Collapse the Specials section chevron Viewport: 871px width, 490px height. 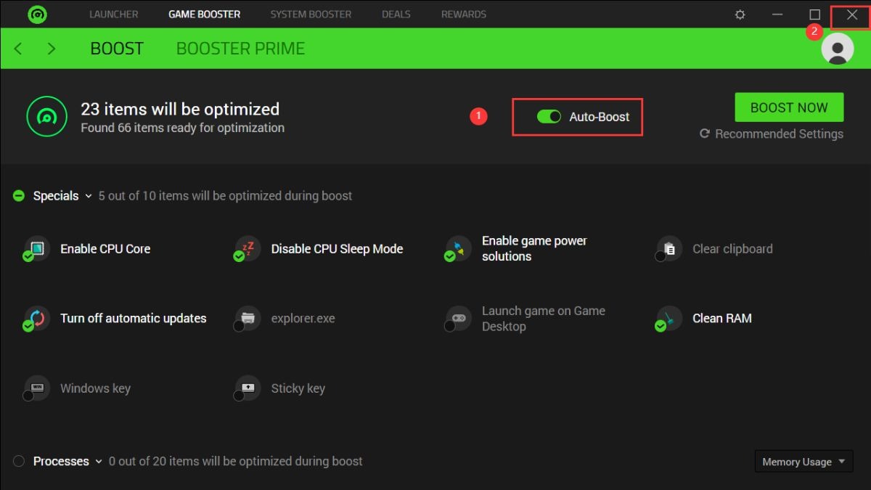click(x=89, y=196)
